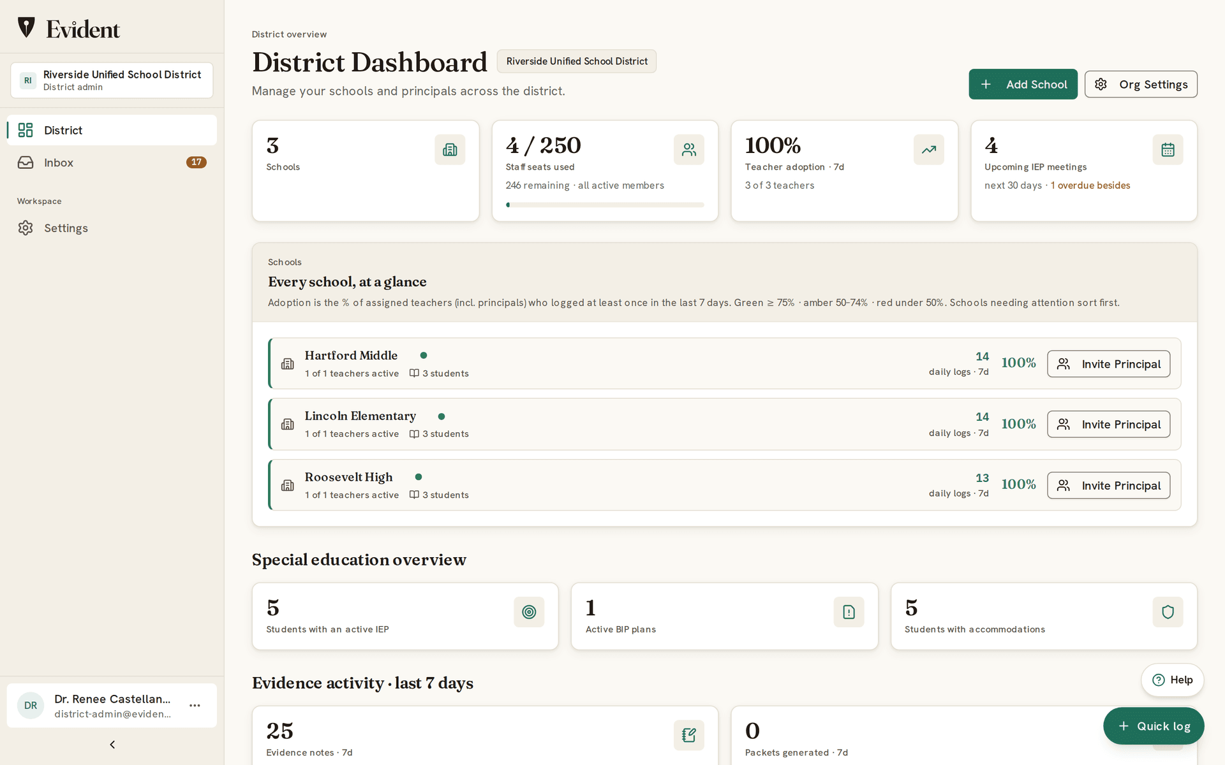Click the book icon beside Lincoln Elementary students

point(414,434)
